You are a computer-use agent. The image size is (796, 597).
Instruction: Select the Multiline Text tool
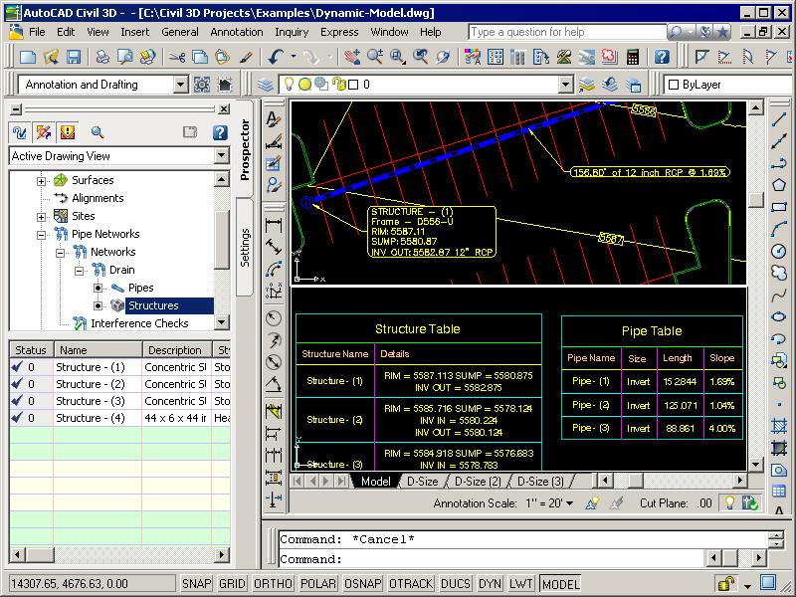(274, 119)
